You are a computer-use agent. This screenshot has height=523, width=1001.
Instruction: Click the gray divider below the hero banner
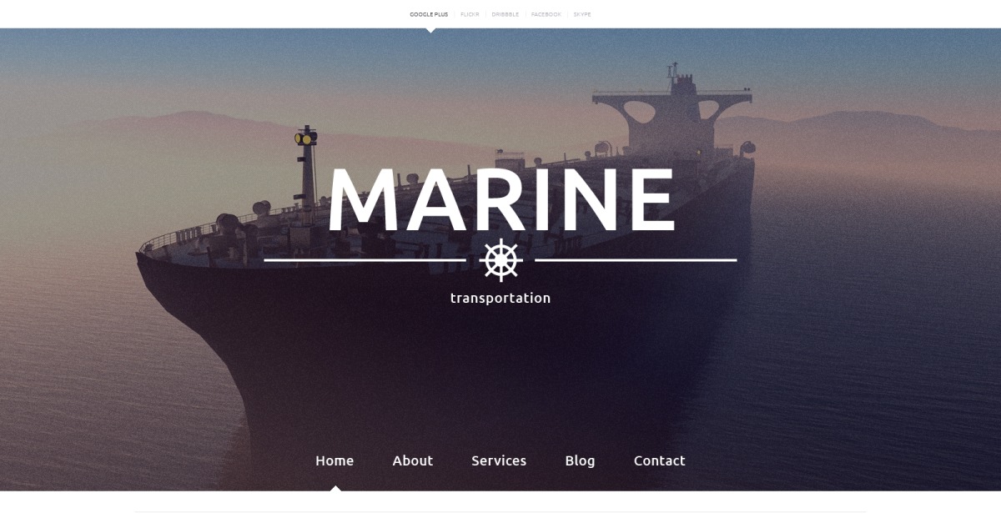tap(500, 511)
